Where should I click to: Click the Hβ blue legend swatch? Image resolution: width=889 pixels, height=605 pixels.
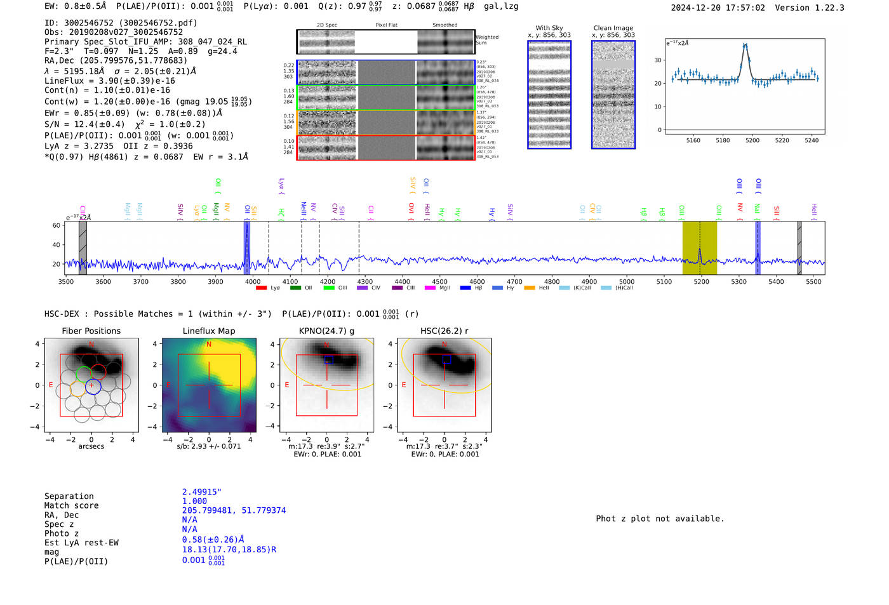(x=465, y=288)
